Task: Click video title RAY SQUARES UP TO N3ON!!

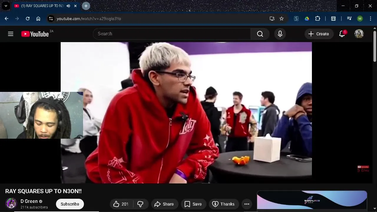Action: click(x=44, y=191)
